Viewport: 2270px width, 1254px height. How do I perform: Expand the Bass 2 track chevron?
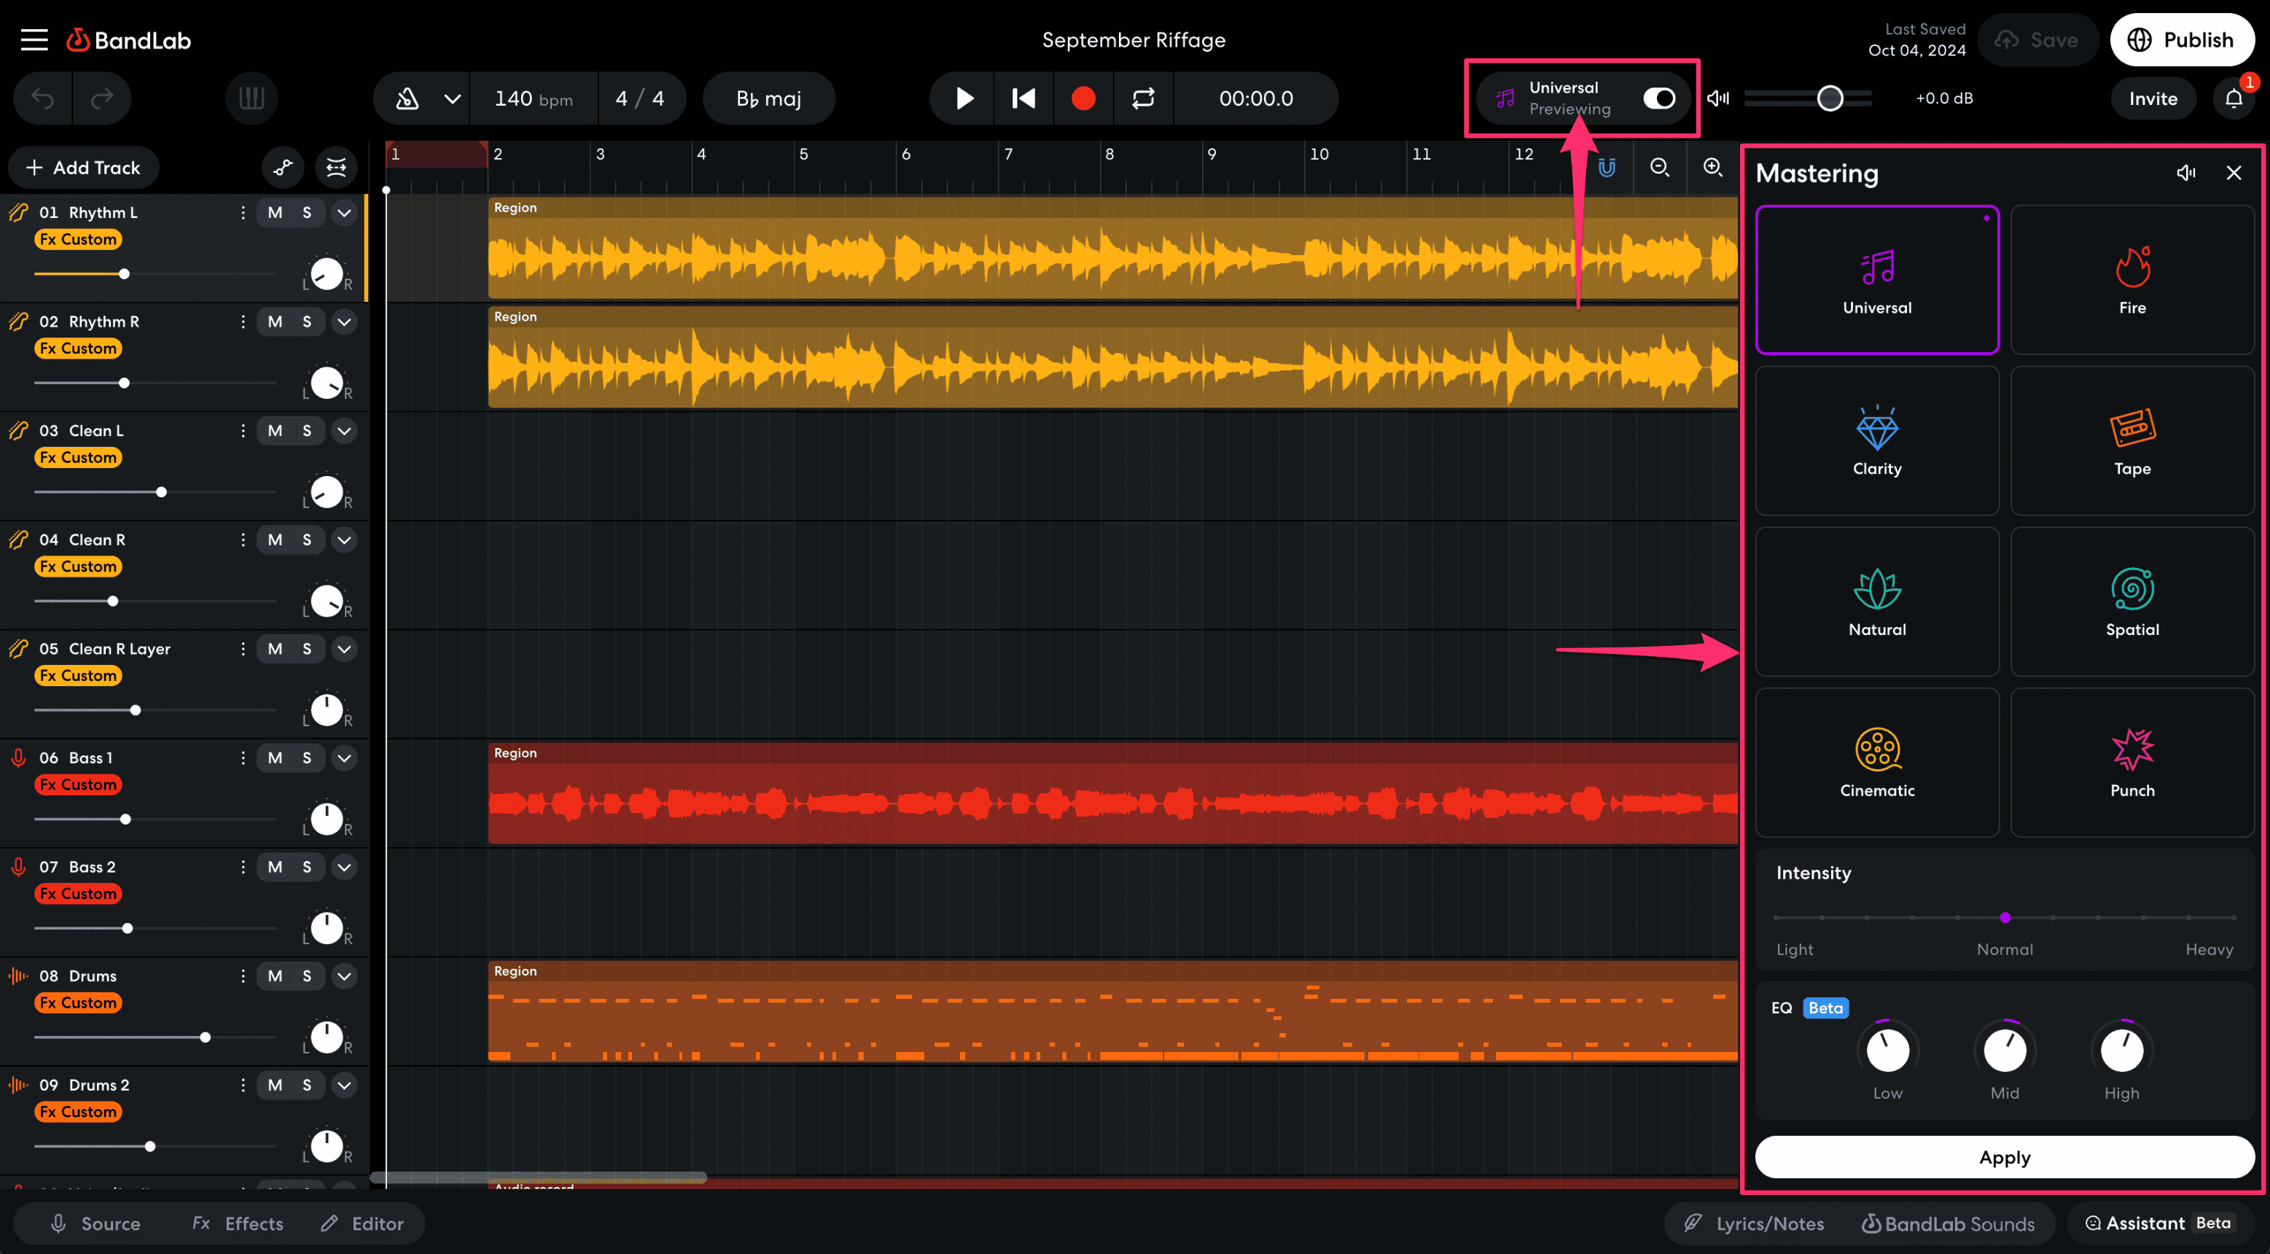(x=345, y=867)
